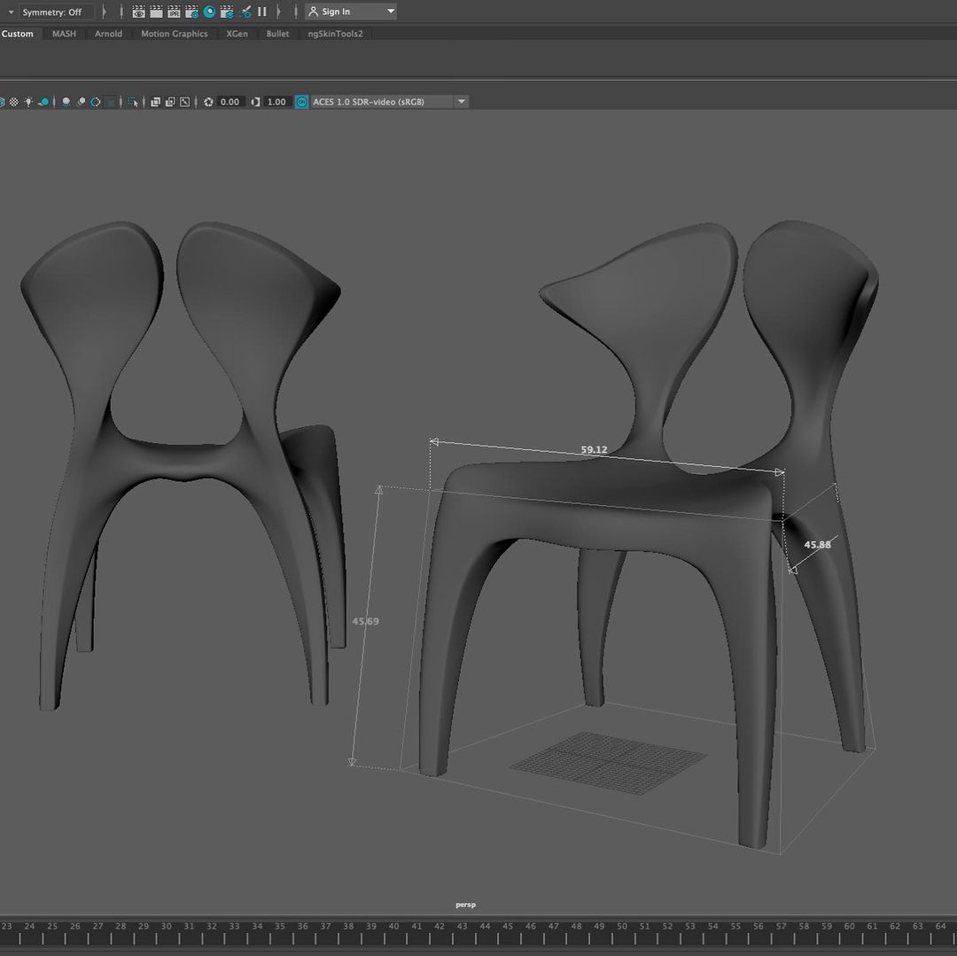Collapse the group arrow after the pause icon
The image size is (957, 956).
tap(278, 12)
